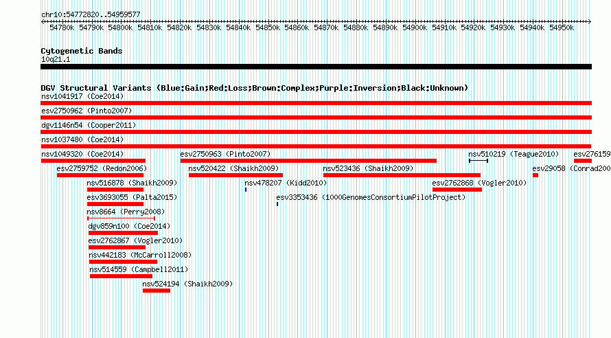Click the esv2750962 (Pinto2007) variant label
611x338 pixels.
tap(87, 111)
